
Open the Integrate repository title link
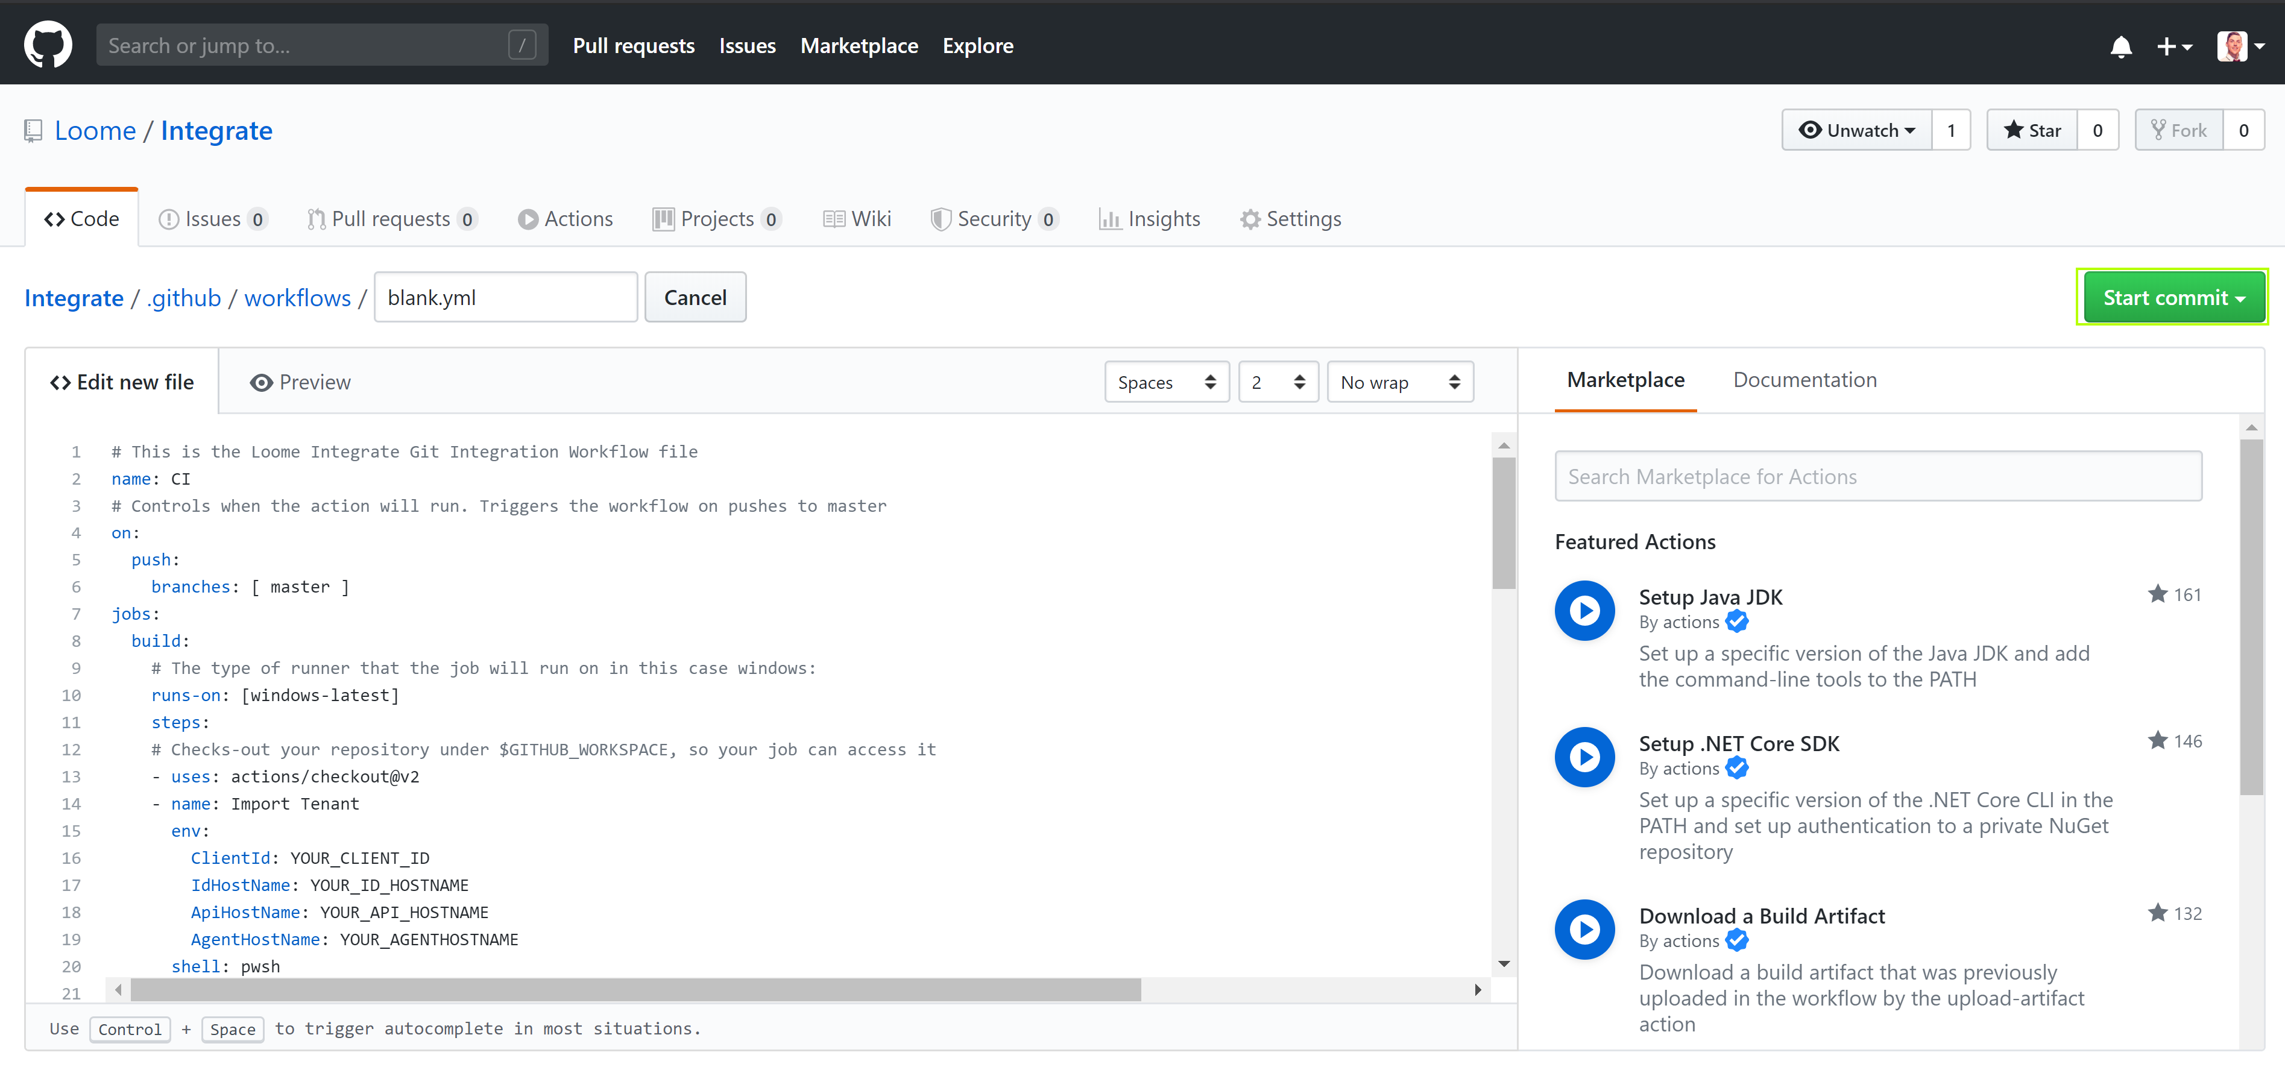click(216, 131)
